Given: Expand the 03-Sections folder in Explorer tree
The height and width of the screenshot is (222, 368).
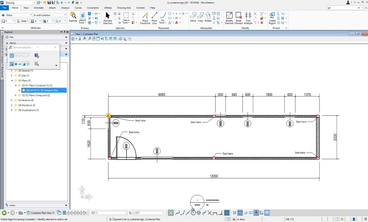Looking at the screenshot, I should pos(11,100).
